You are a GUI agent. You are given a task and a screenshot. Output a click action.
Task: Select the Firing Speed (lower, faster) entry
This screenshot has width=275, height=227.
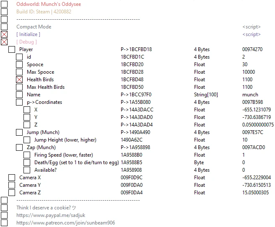pos(64,155)
